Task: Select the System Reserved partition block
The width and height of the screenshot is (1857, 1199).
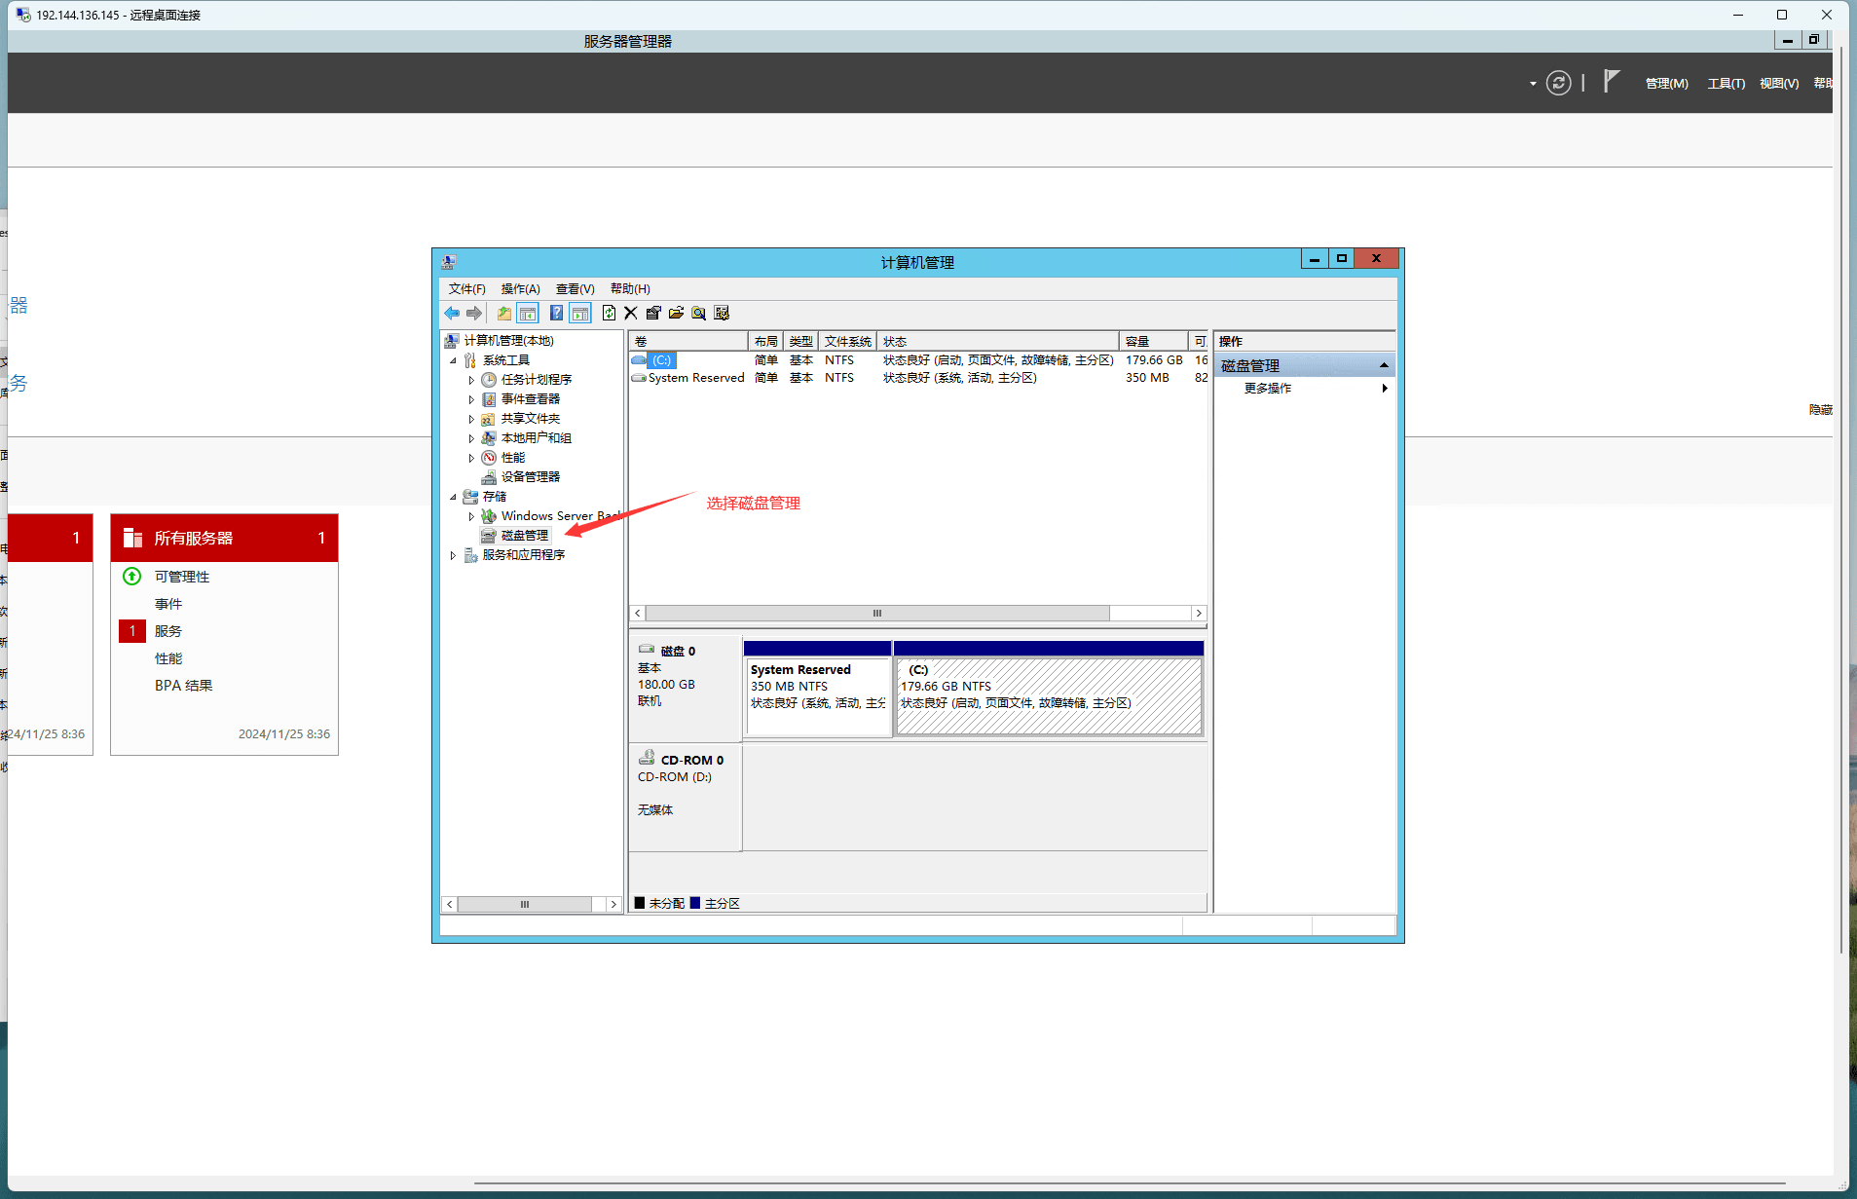Action: (817, 695)
